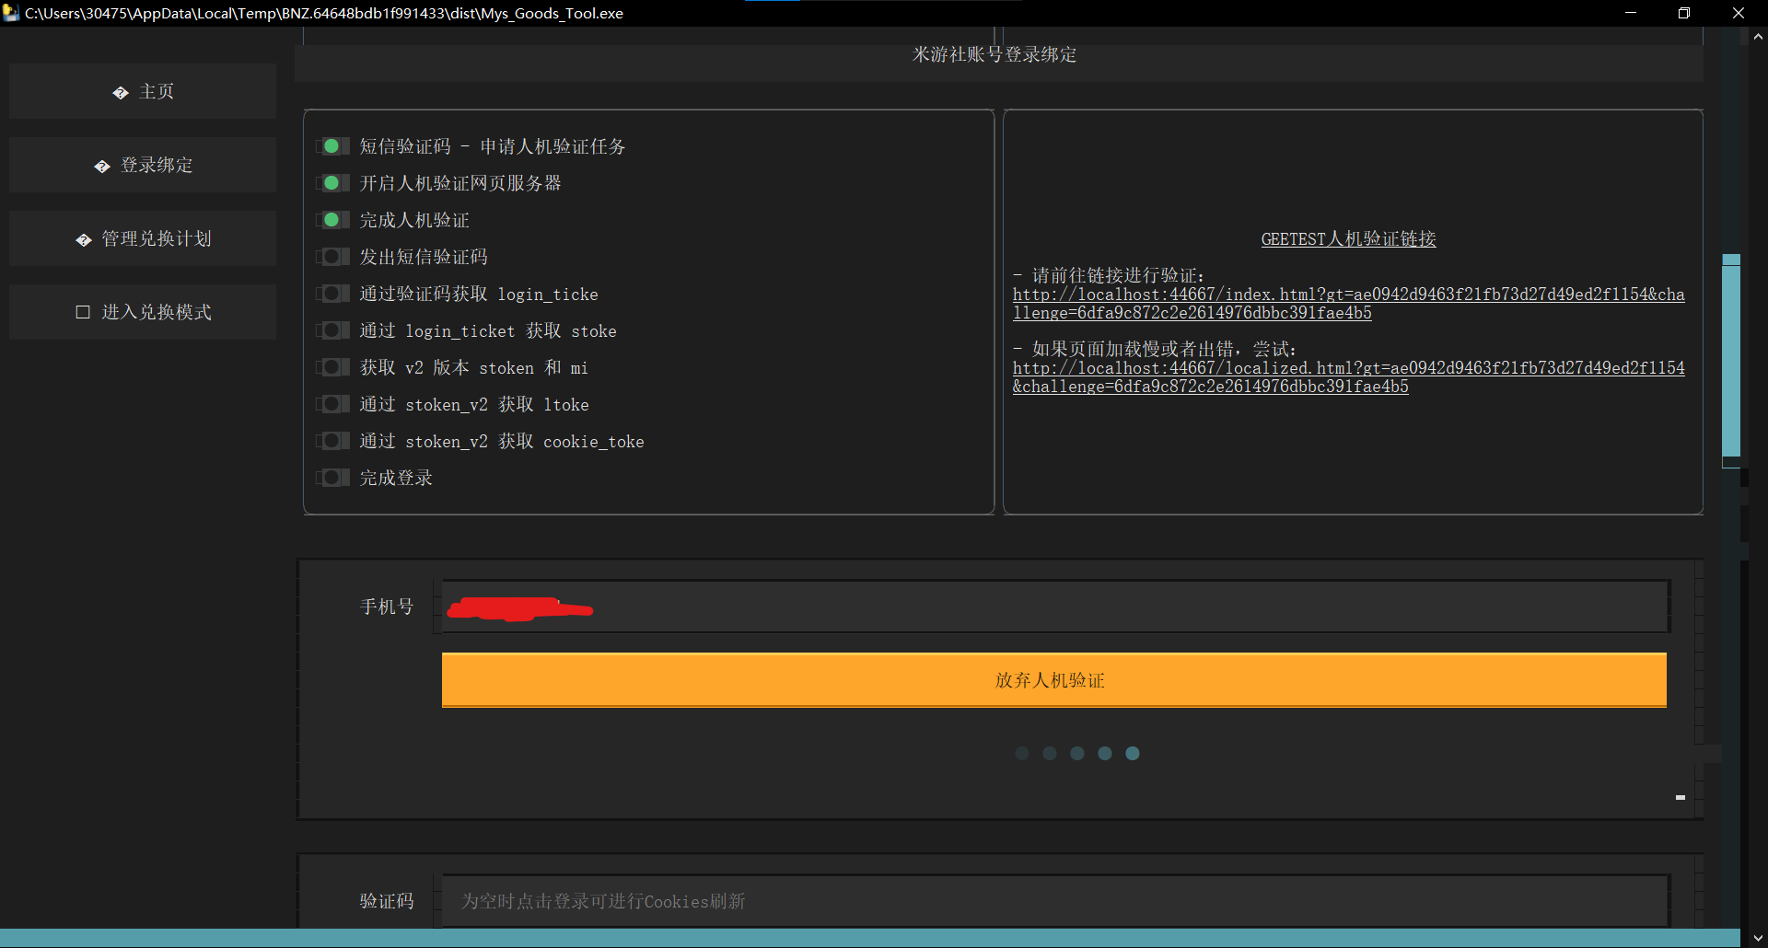Image resolution: width=1768 pixels, height=948 pixels.
Task: Open the GEETEST人机验证链接 link
Action: pyautogui.click(x=1347, y=238)
